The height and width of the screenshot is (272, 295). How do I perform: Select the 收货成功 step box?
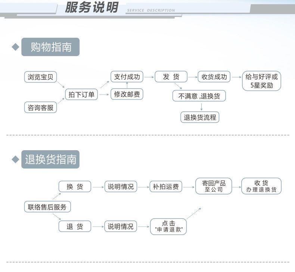pos(214,77)
